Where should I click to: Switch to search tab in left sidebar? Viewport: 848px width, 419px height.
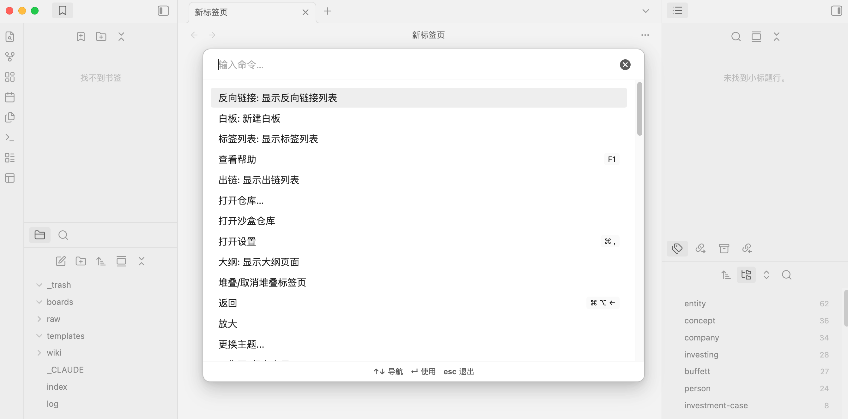(63, 235)
